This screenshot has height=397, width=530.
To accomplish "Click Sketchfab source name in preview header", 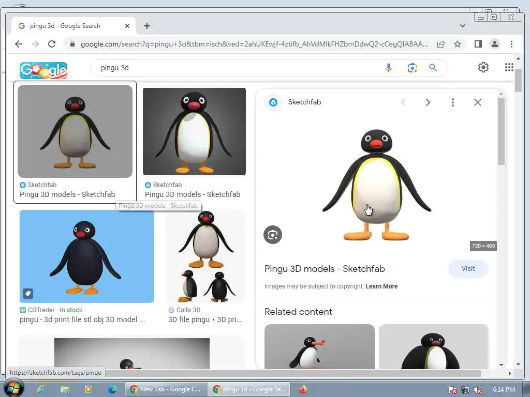I will [x=304, y=102].
